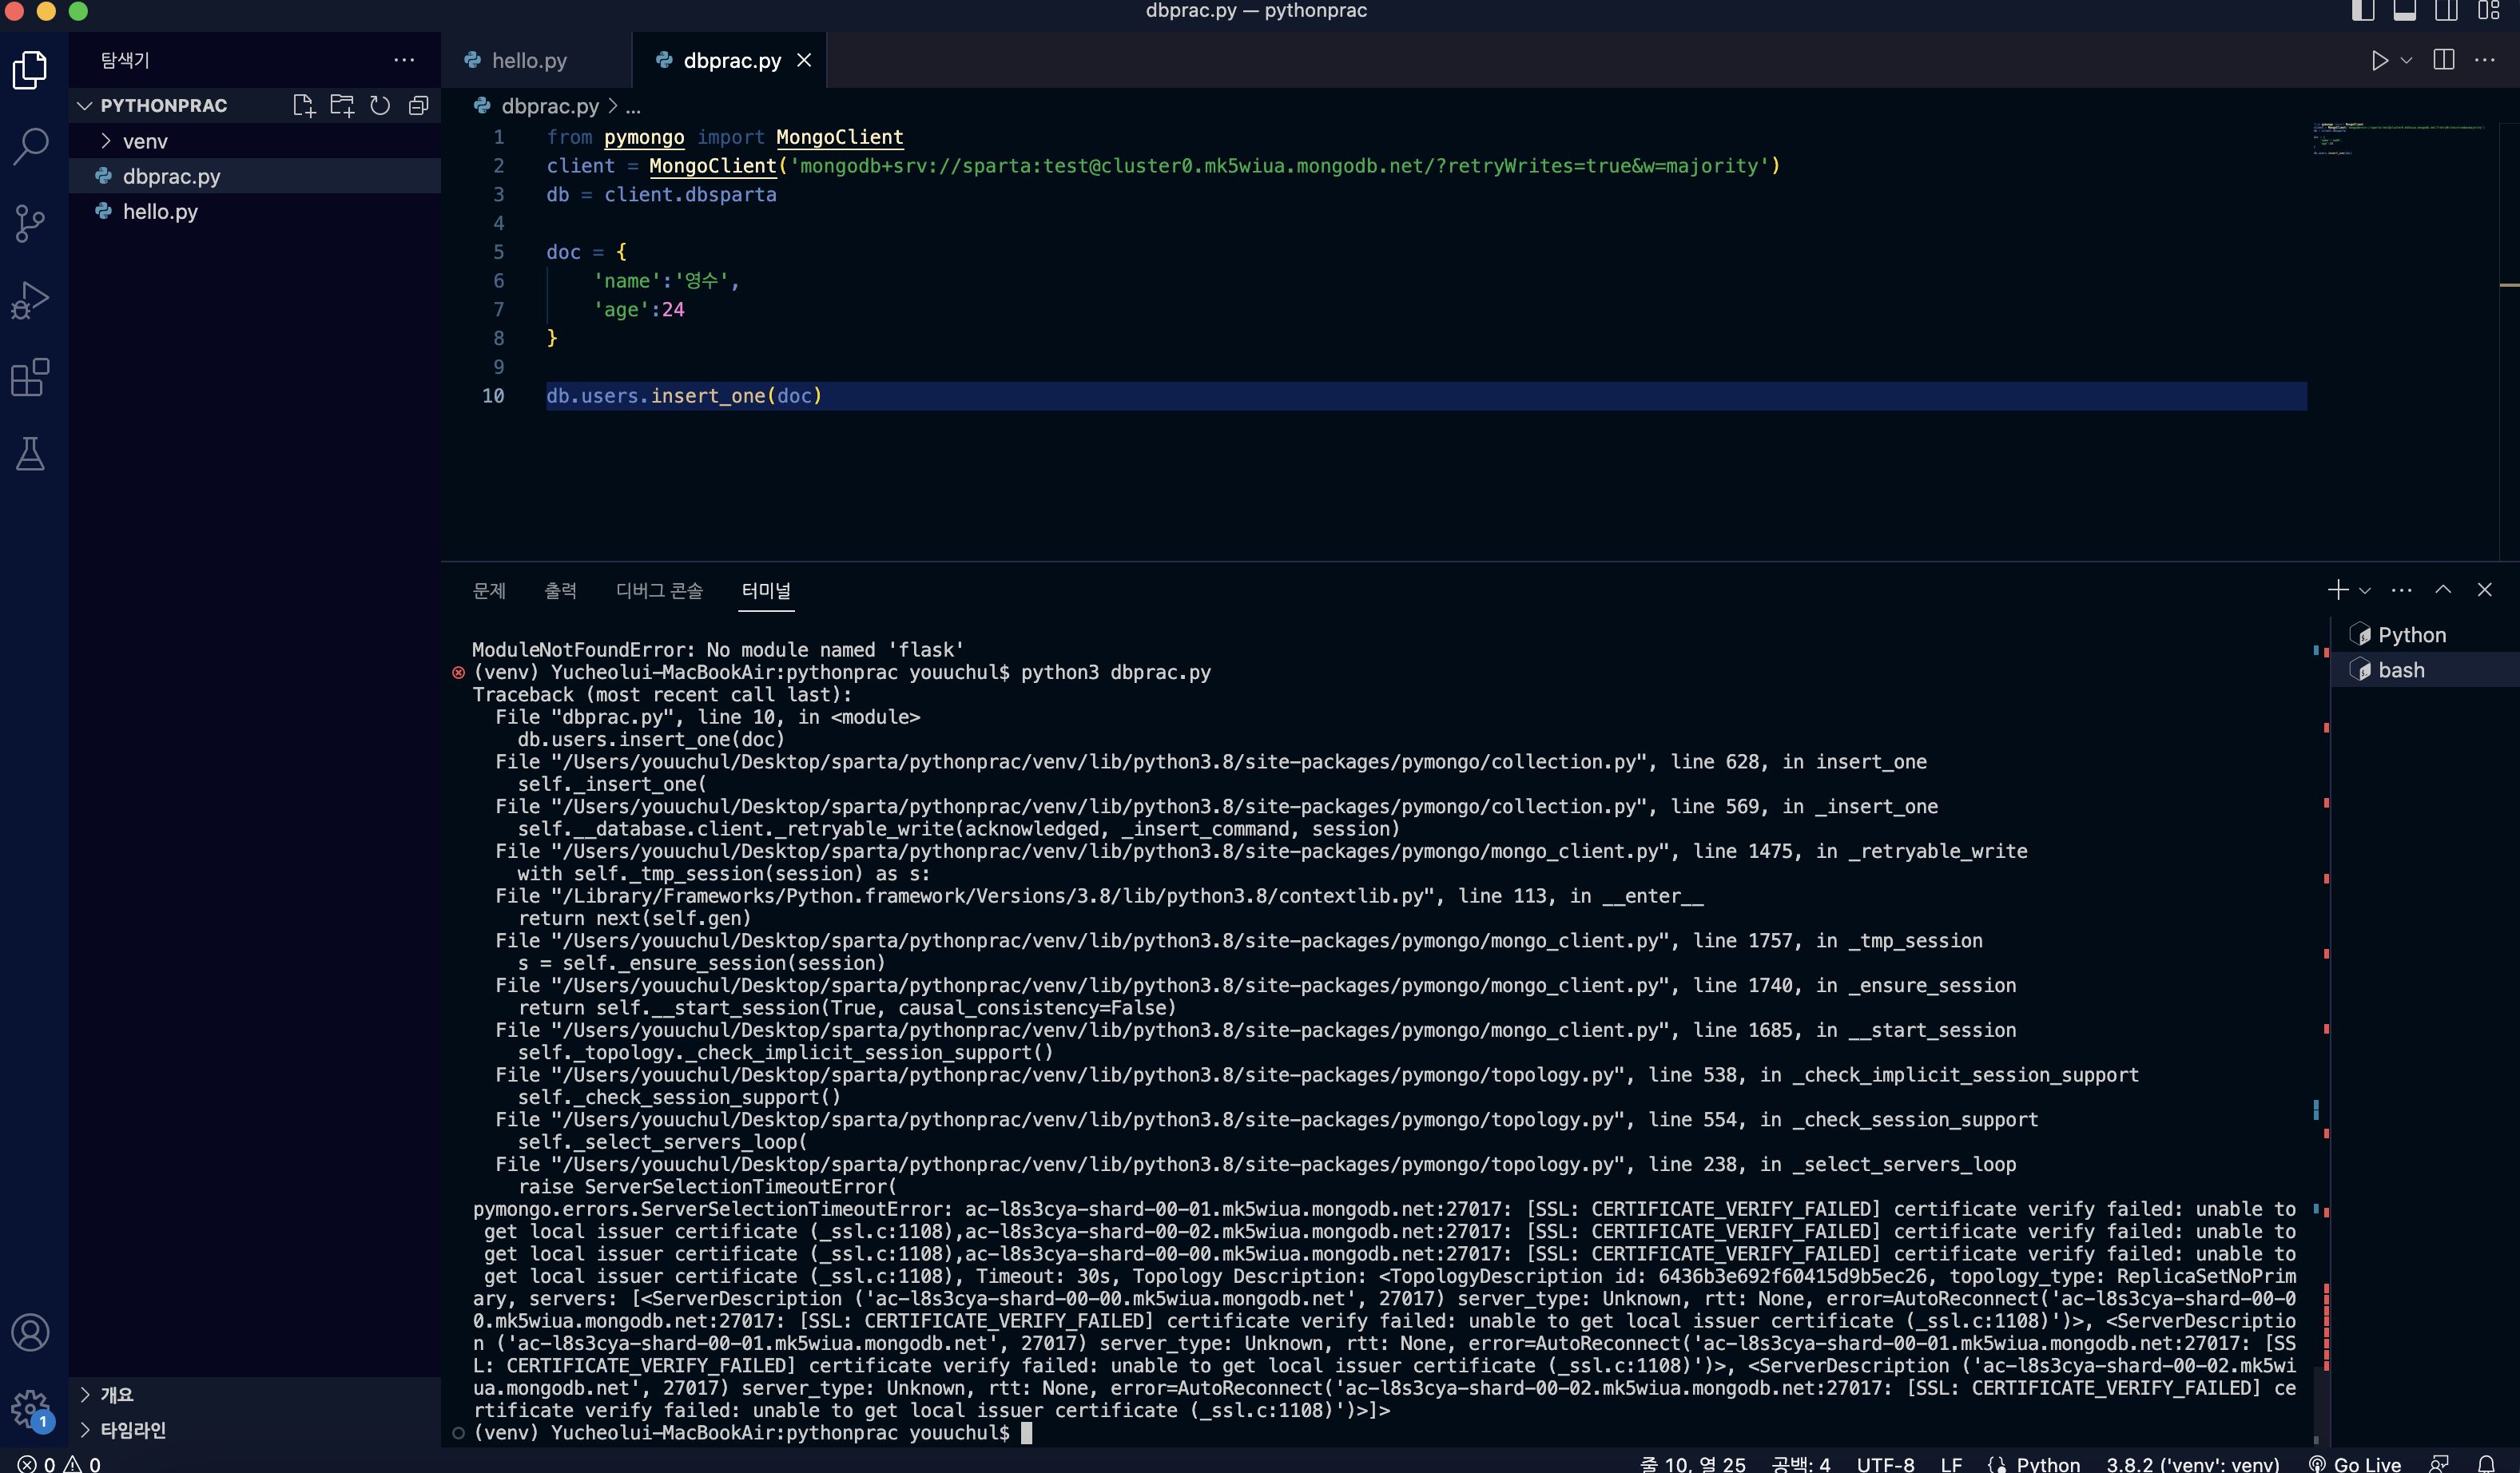This screenshot has height=1473, width=2520.
Task: Click line number 2 in gutter
Action: (498, 166)
